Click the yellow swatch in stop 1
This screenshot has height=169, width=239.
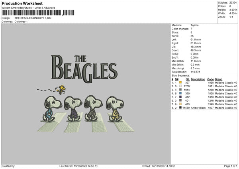(x=180, y=83)
